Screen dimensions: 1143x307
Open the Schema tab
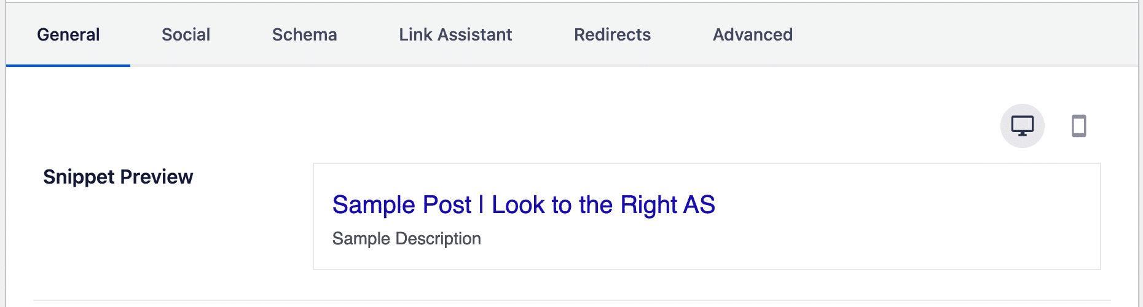(304, 34)
